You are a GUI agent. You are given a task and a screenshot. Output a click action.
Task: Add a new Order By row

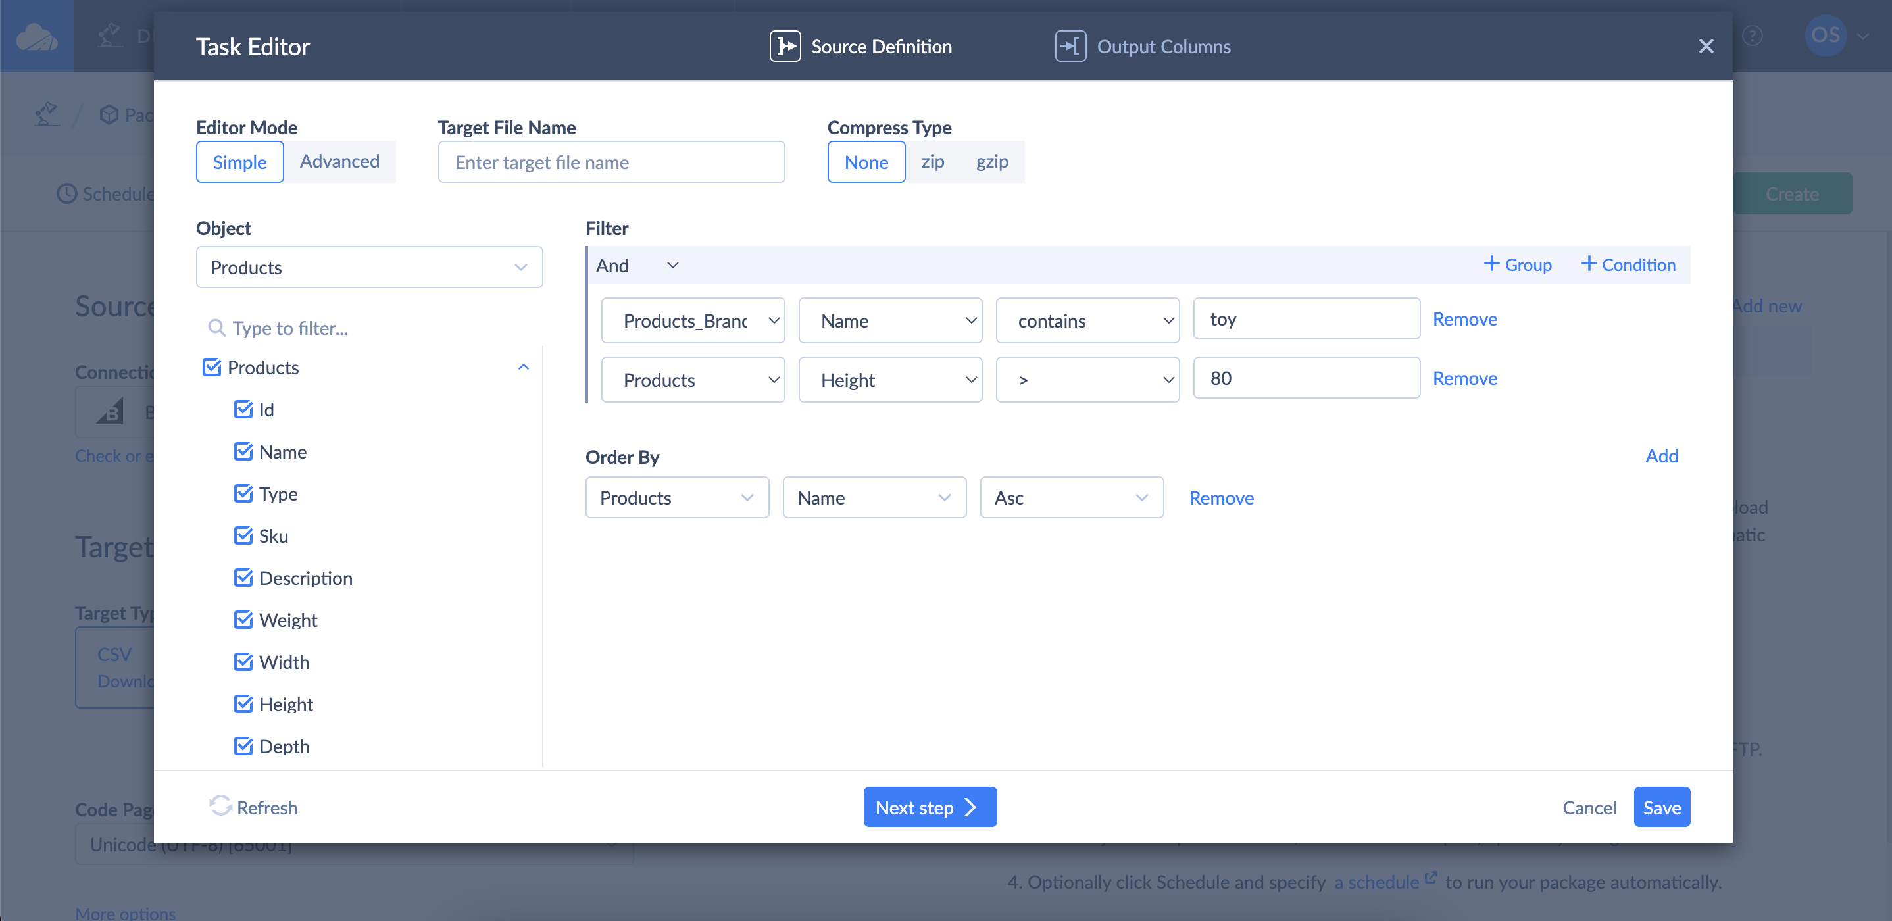[1661, 455]
